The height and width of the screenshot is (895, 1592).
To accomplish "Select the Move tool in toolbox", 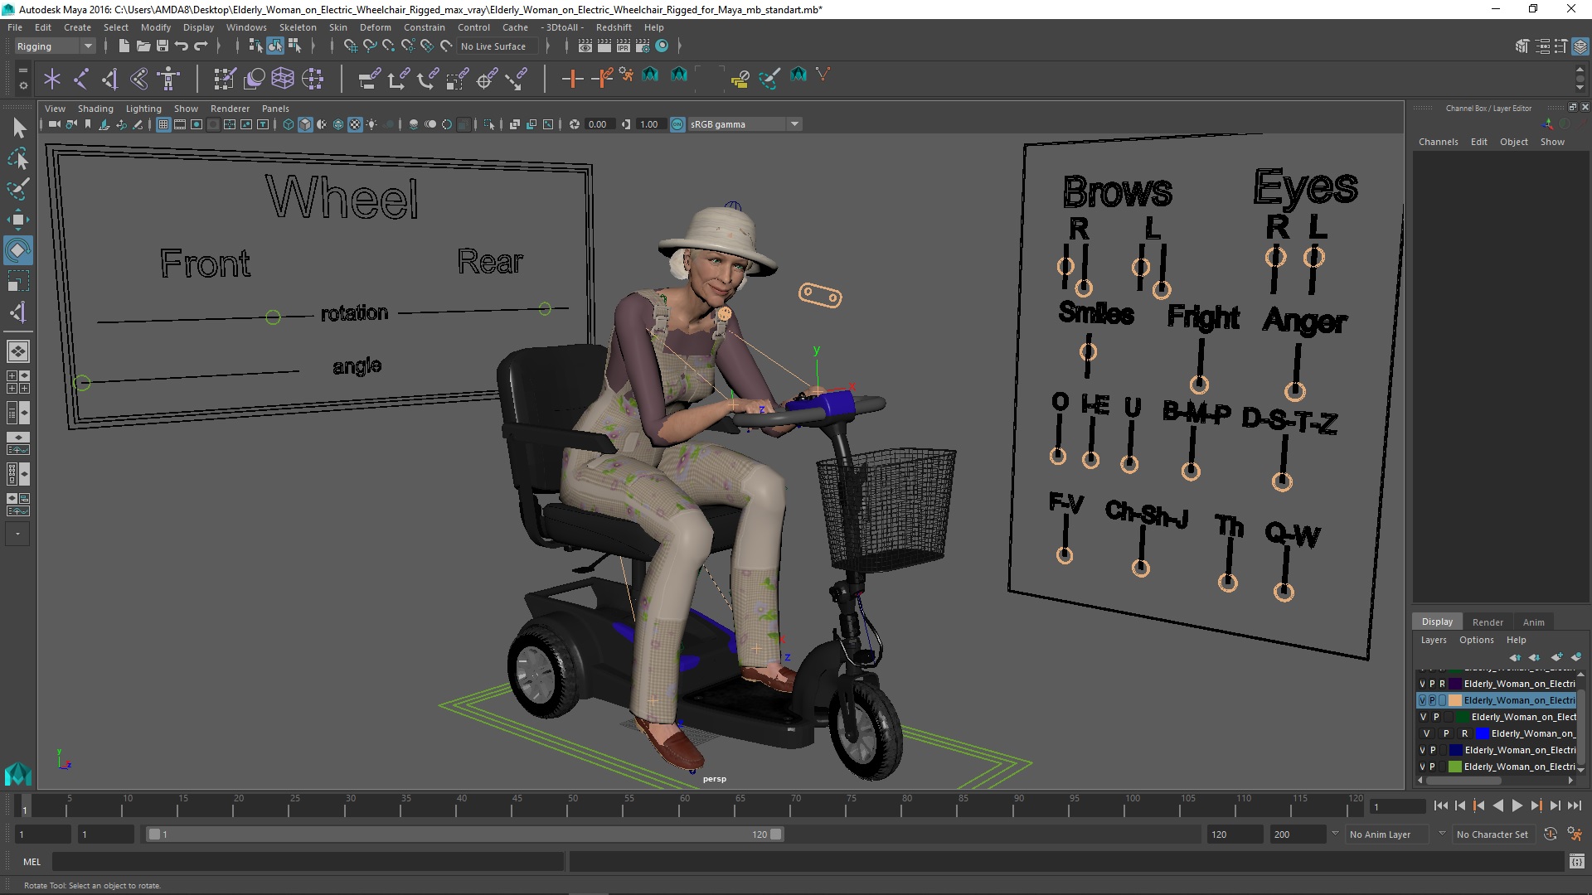I will point(17,220).
